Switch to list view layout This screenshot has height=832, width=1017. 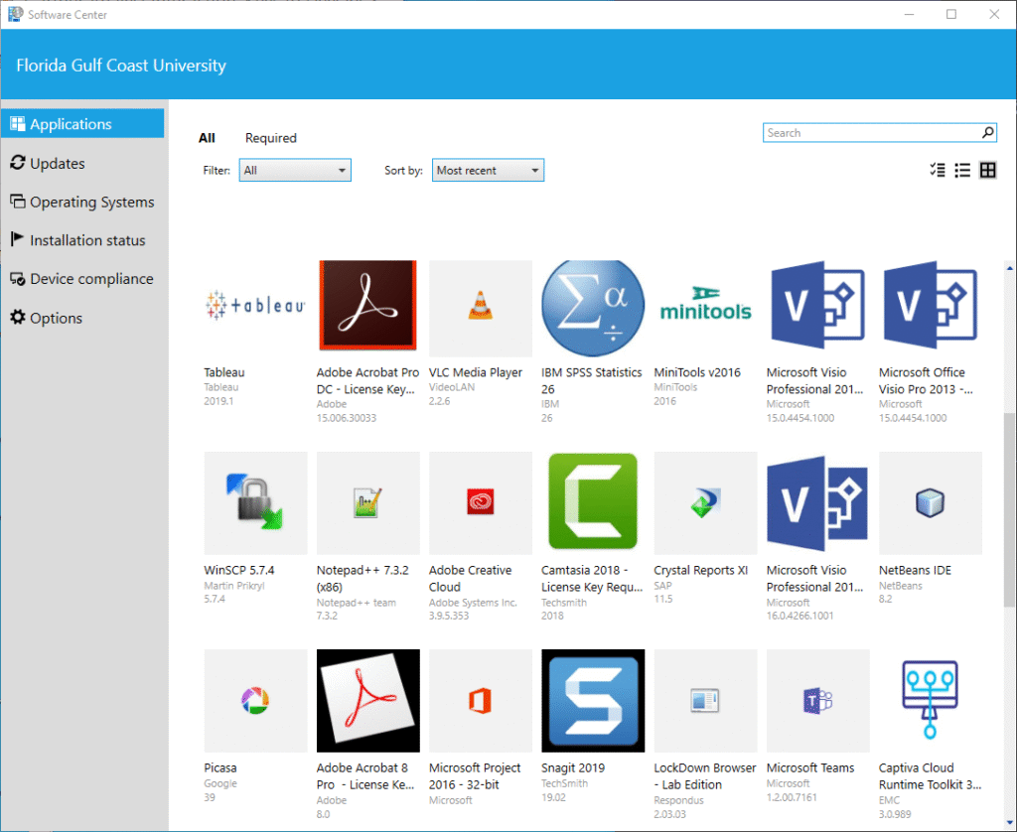[962, 171]
